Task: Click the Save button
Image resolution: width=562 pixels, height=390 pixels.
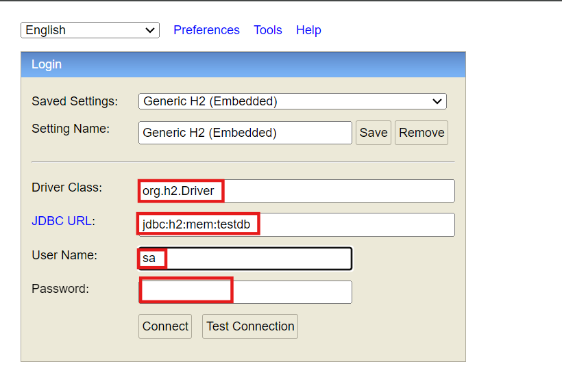Action: click(374, 133)
